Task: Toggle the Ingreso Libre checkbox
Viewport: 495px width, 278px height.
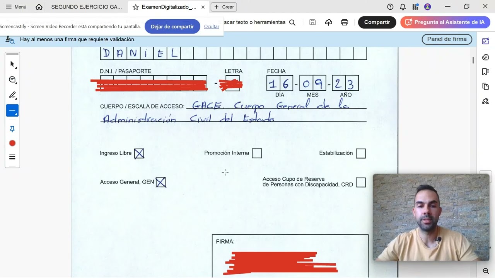Action: [139, 153]
